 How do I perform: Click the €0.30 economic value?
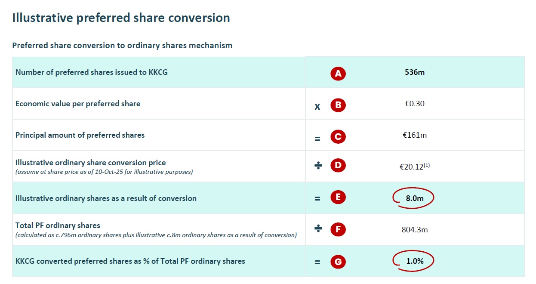click(415, 104)
